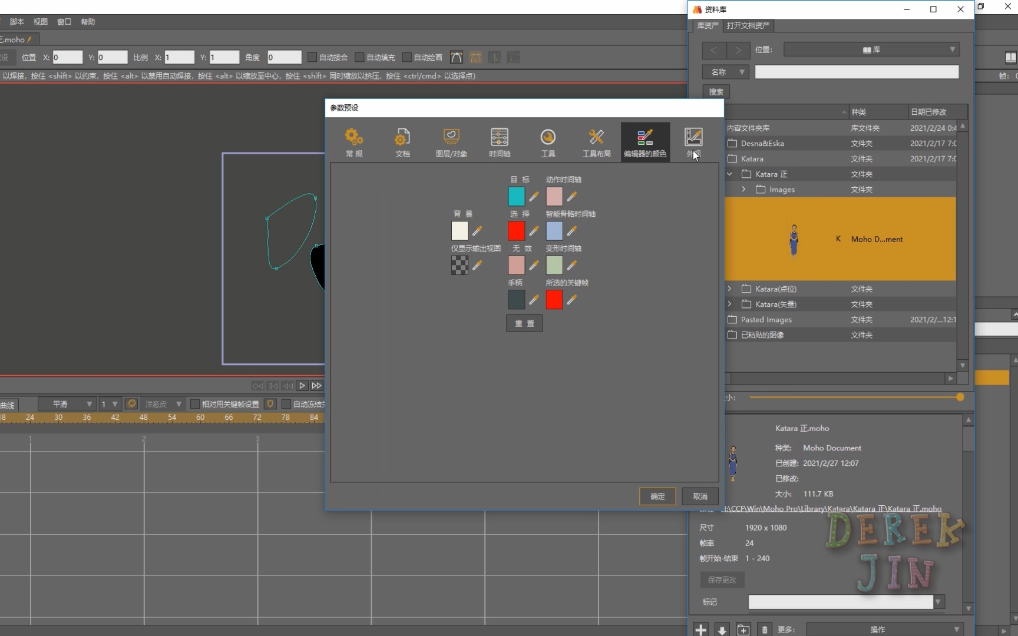Open the 工具 (Tools) preferences icon
The width and height of the screenshot is (1018, 636).
click(x=548, y=143)
